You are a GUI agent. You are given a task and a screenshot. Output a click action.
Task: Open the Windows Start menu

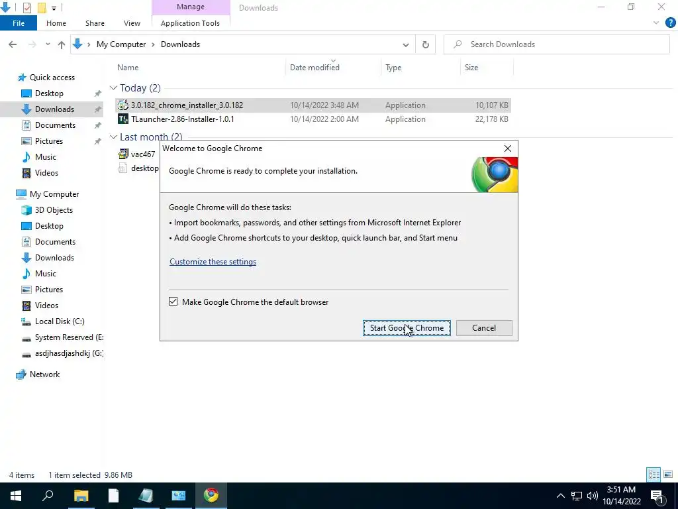[16, 496]
